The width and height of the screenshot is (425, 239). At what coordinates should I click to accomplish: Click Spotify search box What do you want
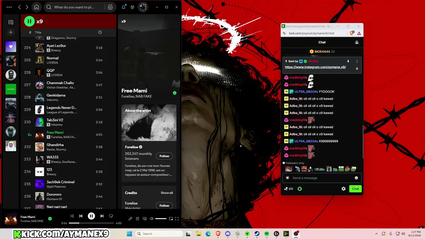point(74,7)
